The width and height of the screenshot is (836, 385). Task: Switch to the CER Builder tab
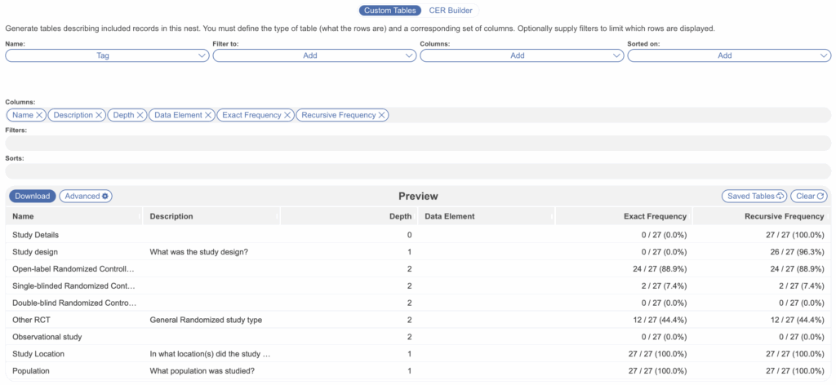(451, 11)
